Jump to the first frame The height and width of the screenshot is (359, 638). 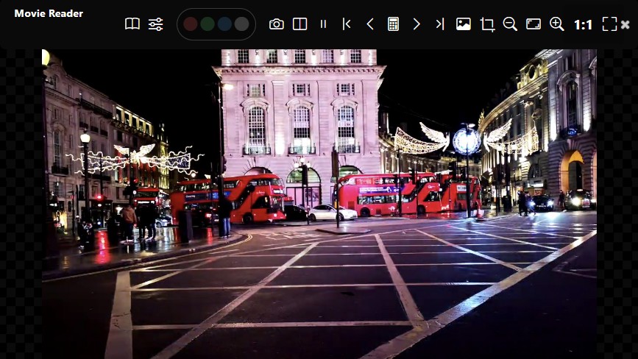(x=347, y=24)
